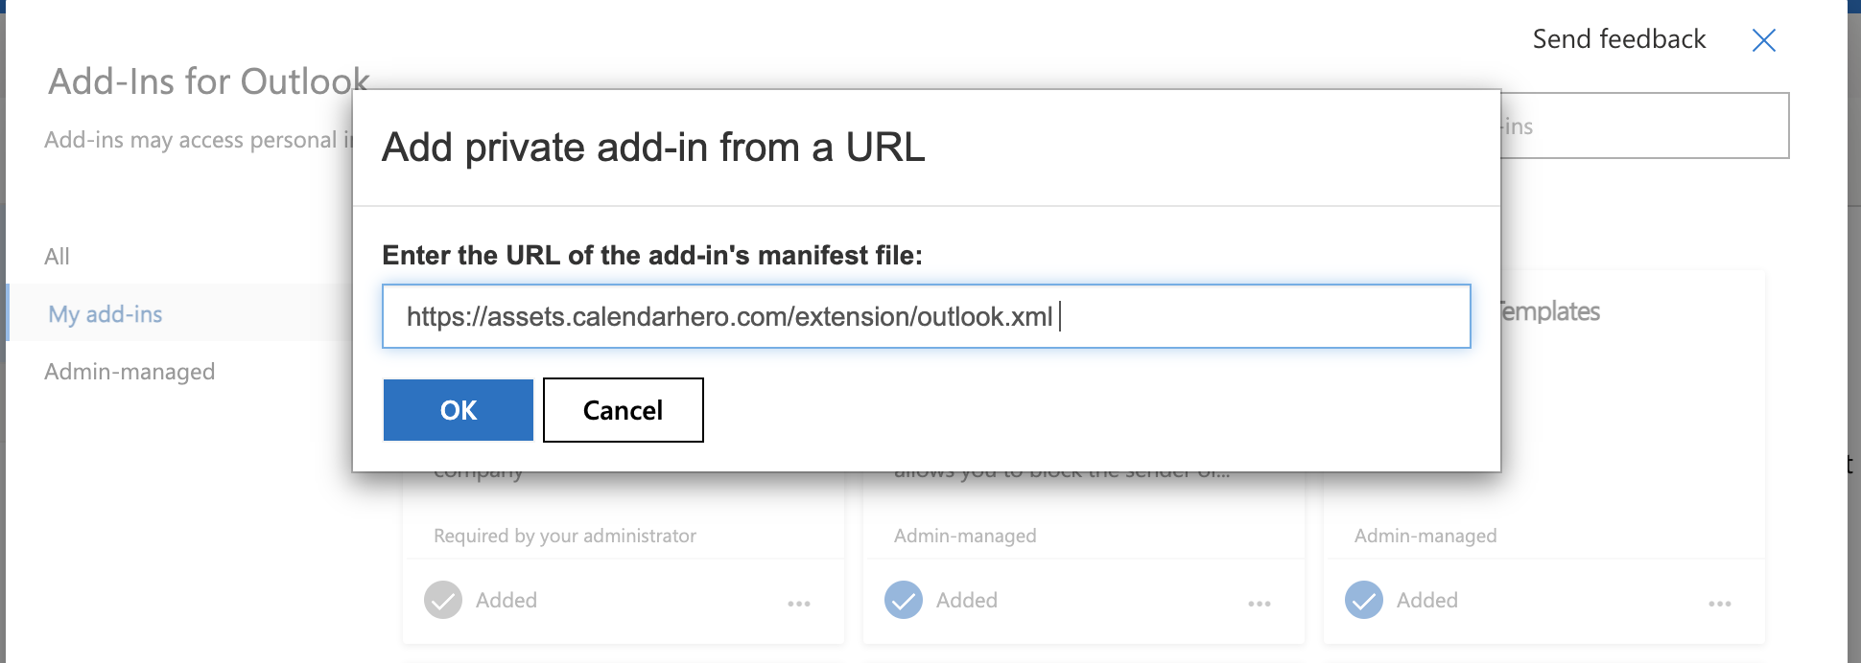
Task: Click the Admin-managed label on Templates card
Action: click(1425, 537)
